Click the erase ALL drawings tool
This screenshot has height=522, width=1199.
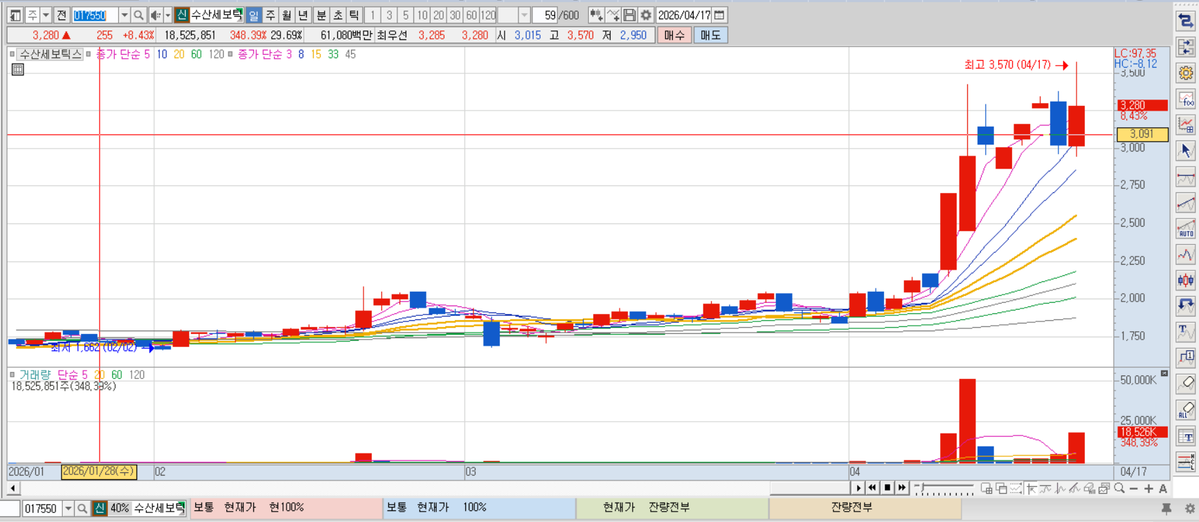pyautogui.click(x=1186, y=409)
